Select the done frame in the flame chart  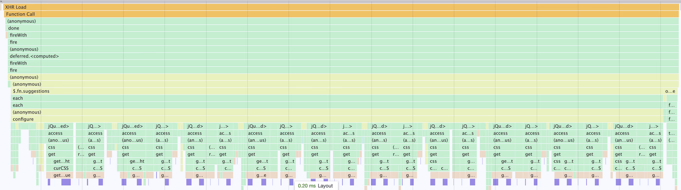click(342, 28)
